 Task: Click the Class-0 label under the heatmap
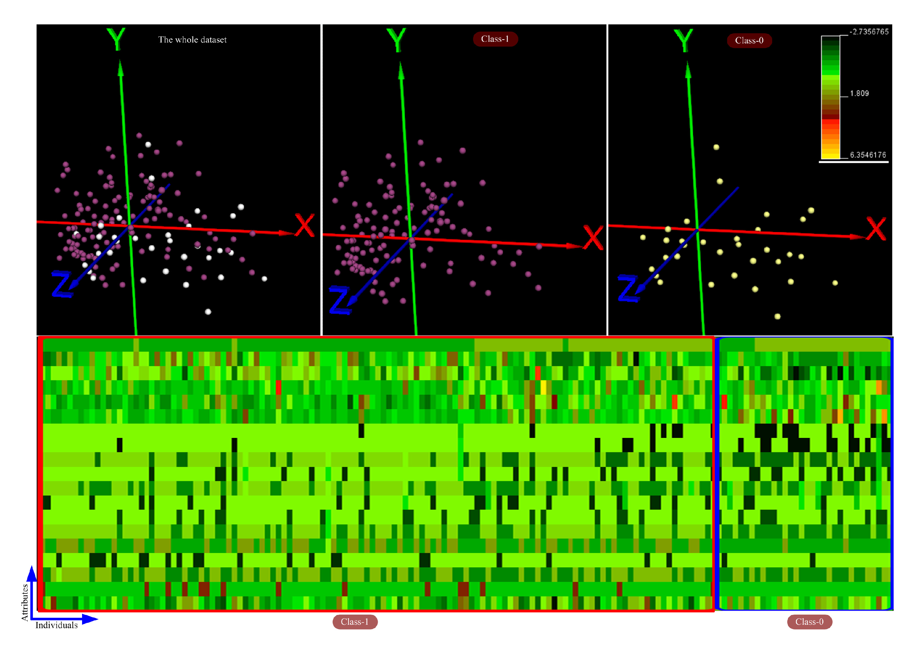[809, 622]
